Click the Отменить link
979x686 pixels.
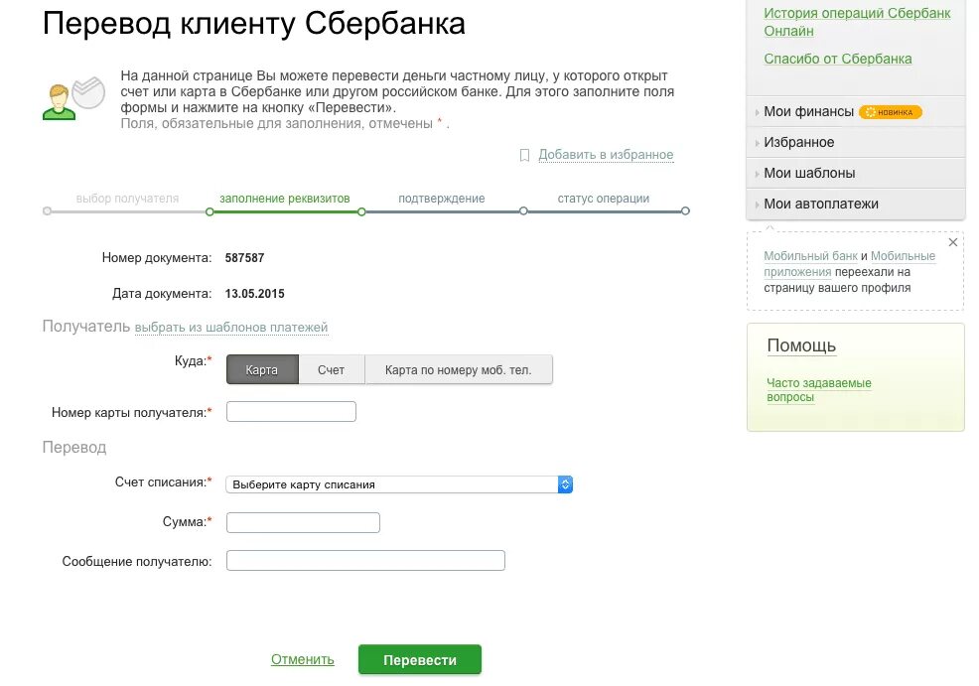302,659
